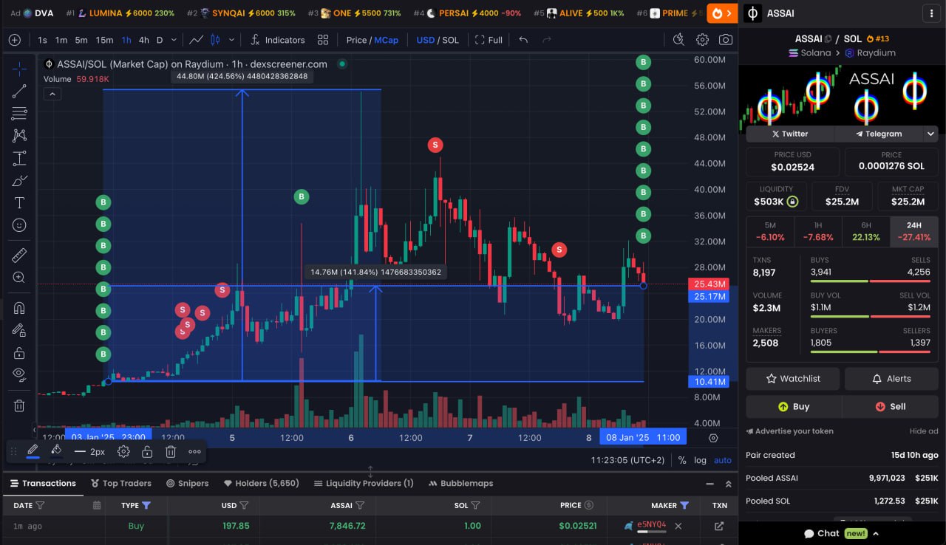Switch to line chart style

point(196,40)
